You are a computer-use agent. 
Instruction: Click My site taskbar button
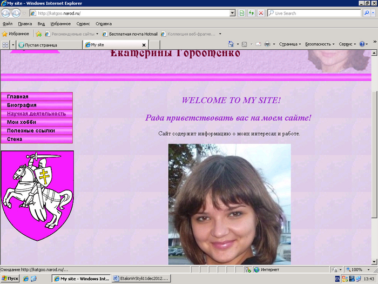tap(81, 279)
